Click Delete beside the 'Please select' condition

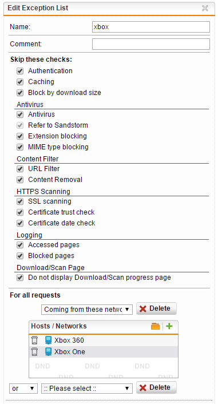156,387
